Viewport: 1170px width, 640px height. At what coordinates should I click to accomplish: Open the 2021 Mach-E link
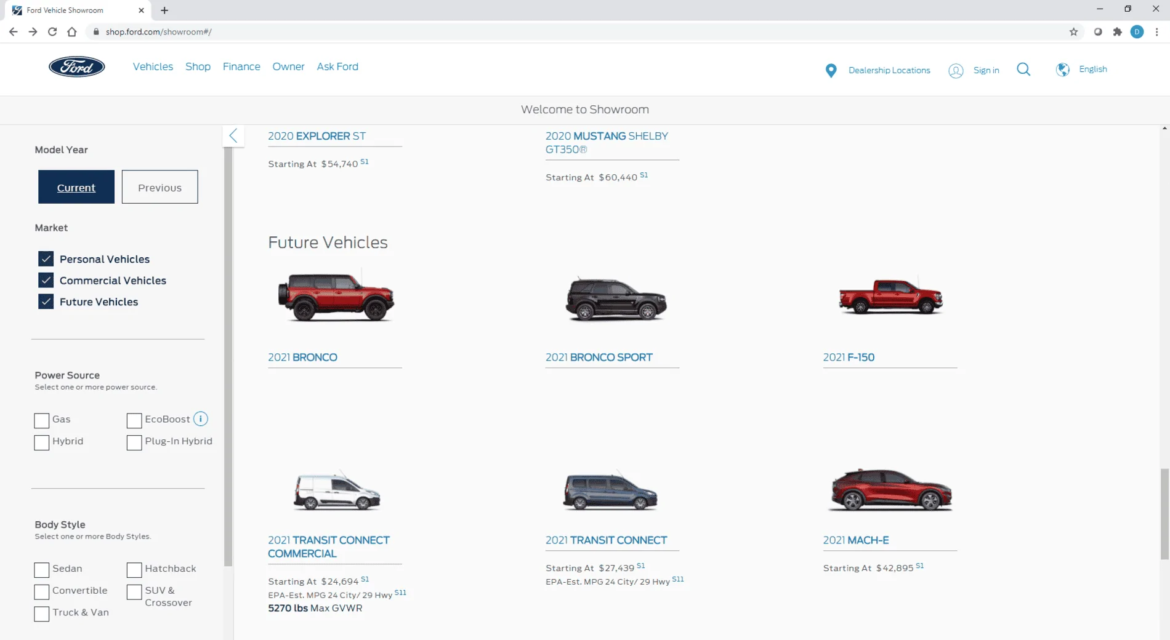(x=856, y=540)
